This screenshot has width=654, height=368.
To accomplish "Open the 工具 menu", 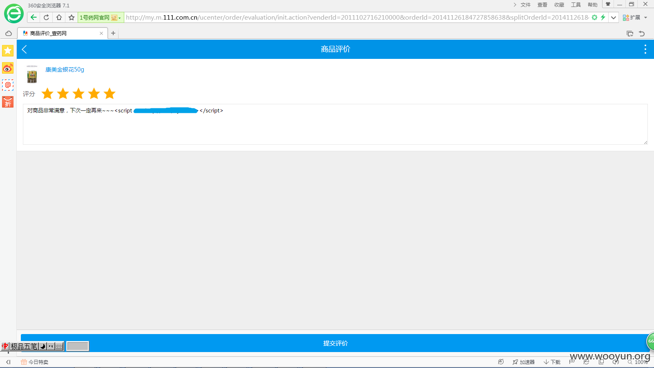I will [x=576, y=5].
